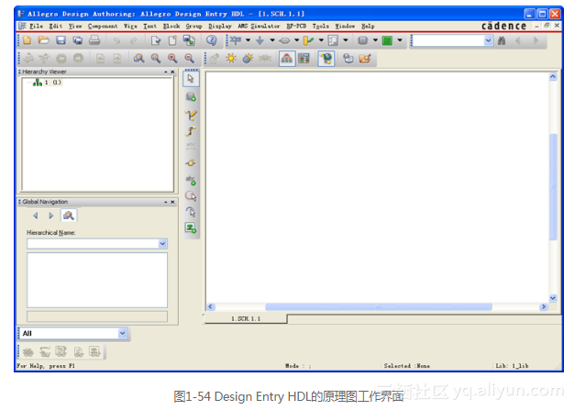Select the Route wire tool
Screen dimensions: 574x410
click(191, 131)
